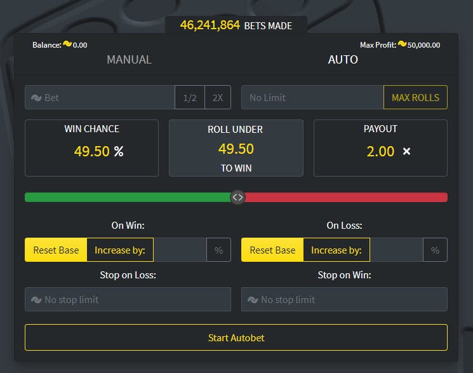
Task: Click the Balance 0.00 text
Action: click(60, 45)
